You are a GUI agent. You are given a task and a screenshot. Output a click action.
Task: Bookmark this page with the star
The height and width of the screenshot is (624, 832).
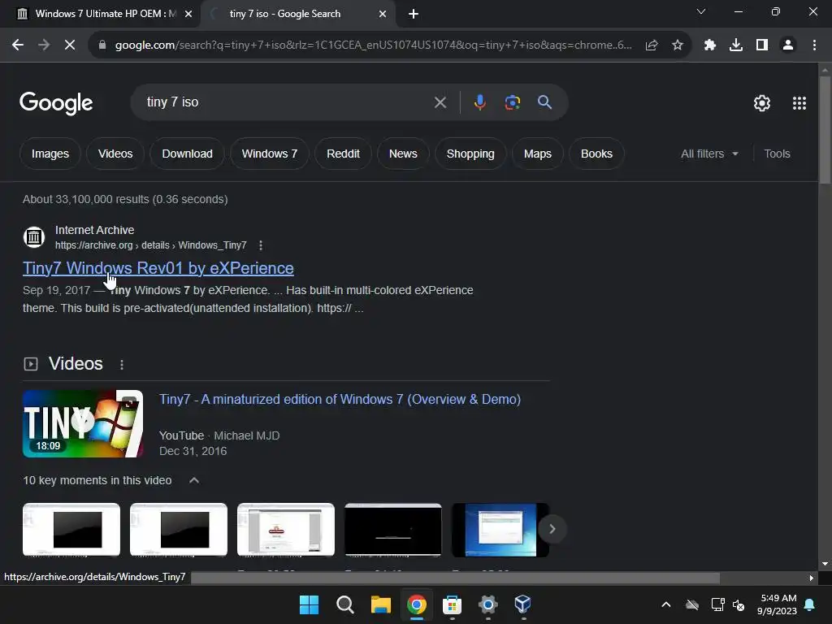click(677, 45)
